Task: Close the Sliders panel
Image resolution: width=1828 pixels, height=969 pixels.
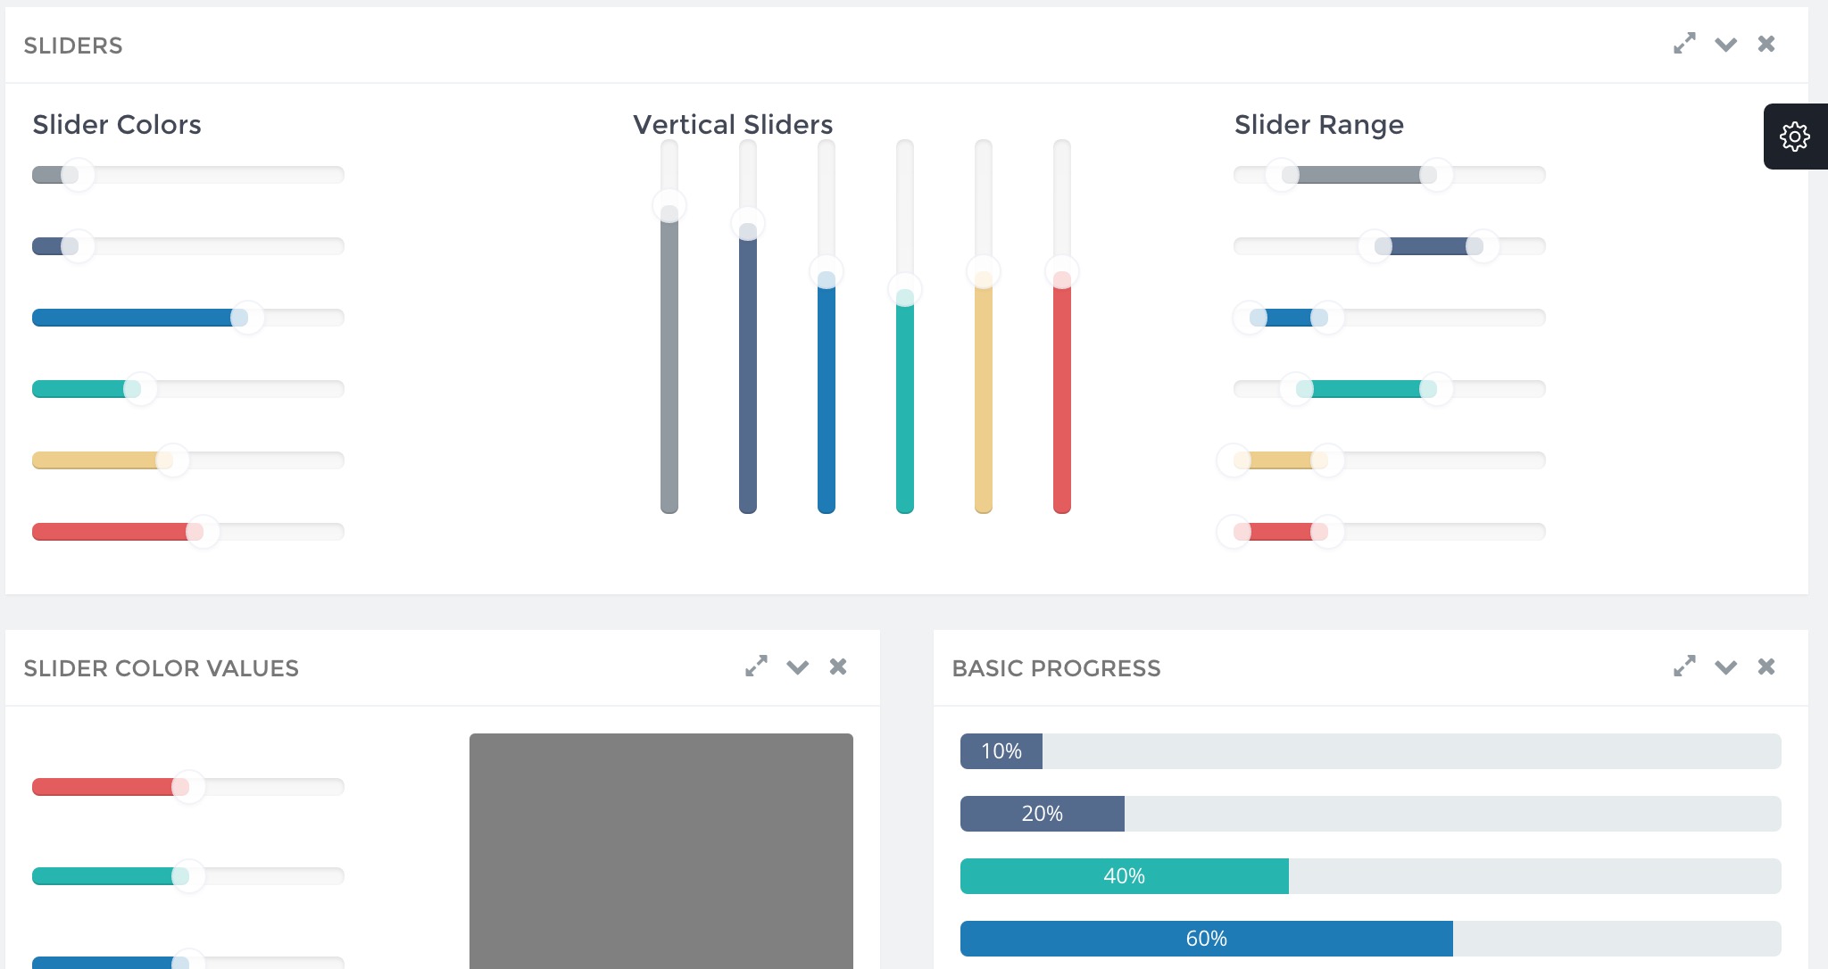Action: 1766,44
